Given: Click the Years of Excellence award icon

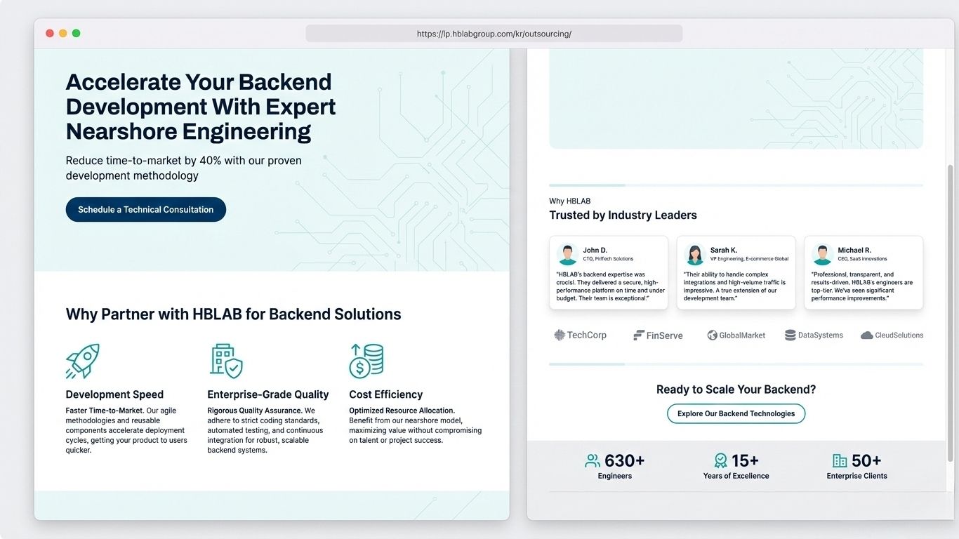Looking at the screenshot, I should click(x=720, y=461).
